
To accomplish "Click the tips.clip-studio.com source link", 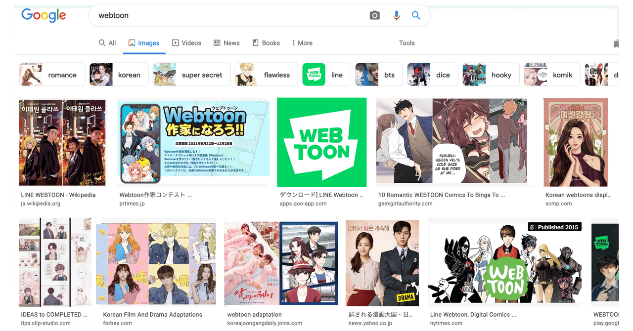I will pos(45,323).
